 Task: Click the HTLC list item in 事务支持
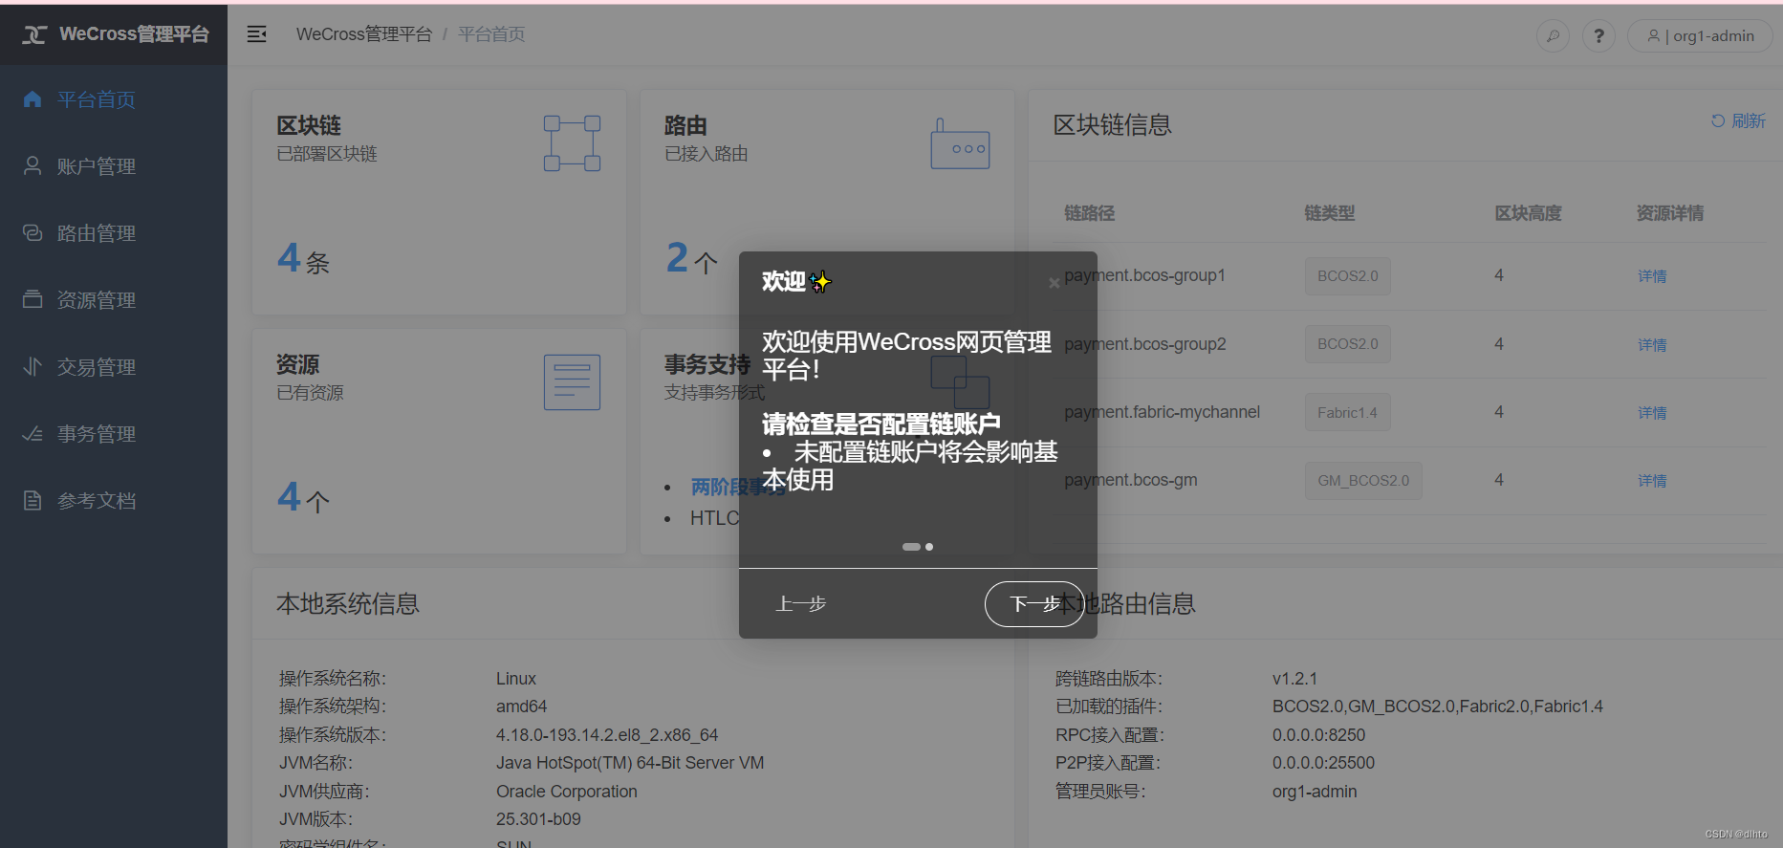pyautogui.click(x=714, y=518)
